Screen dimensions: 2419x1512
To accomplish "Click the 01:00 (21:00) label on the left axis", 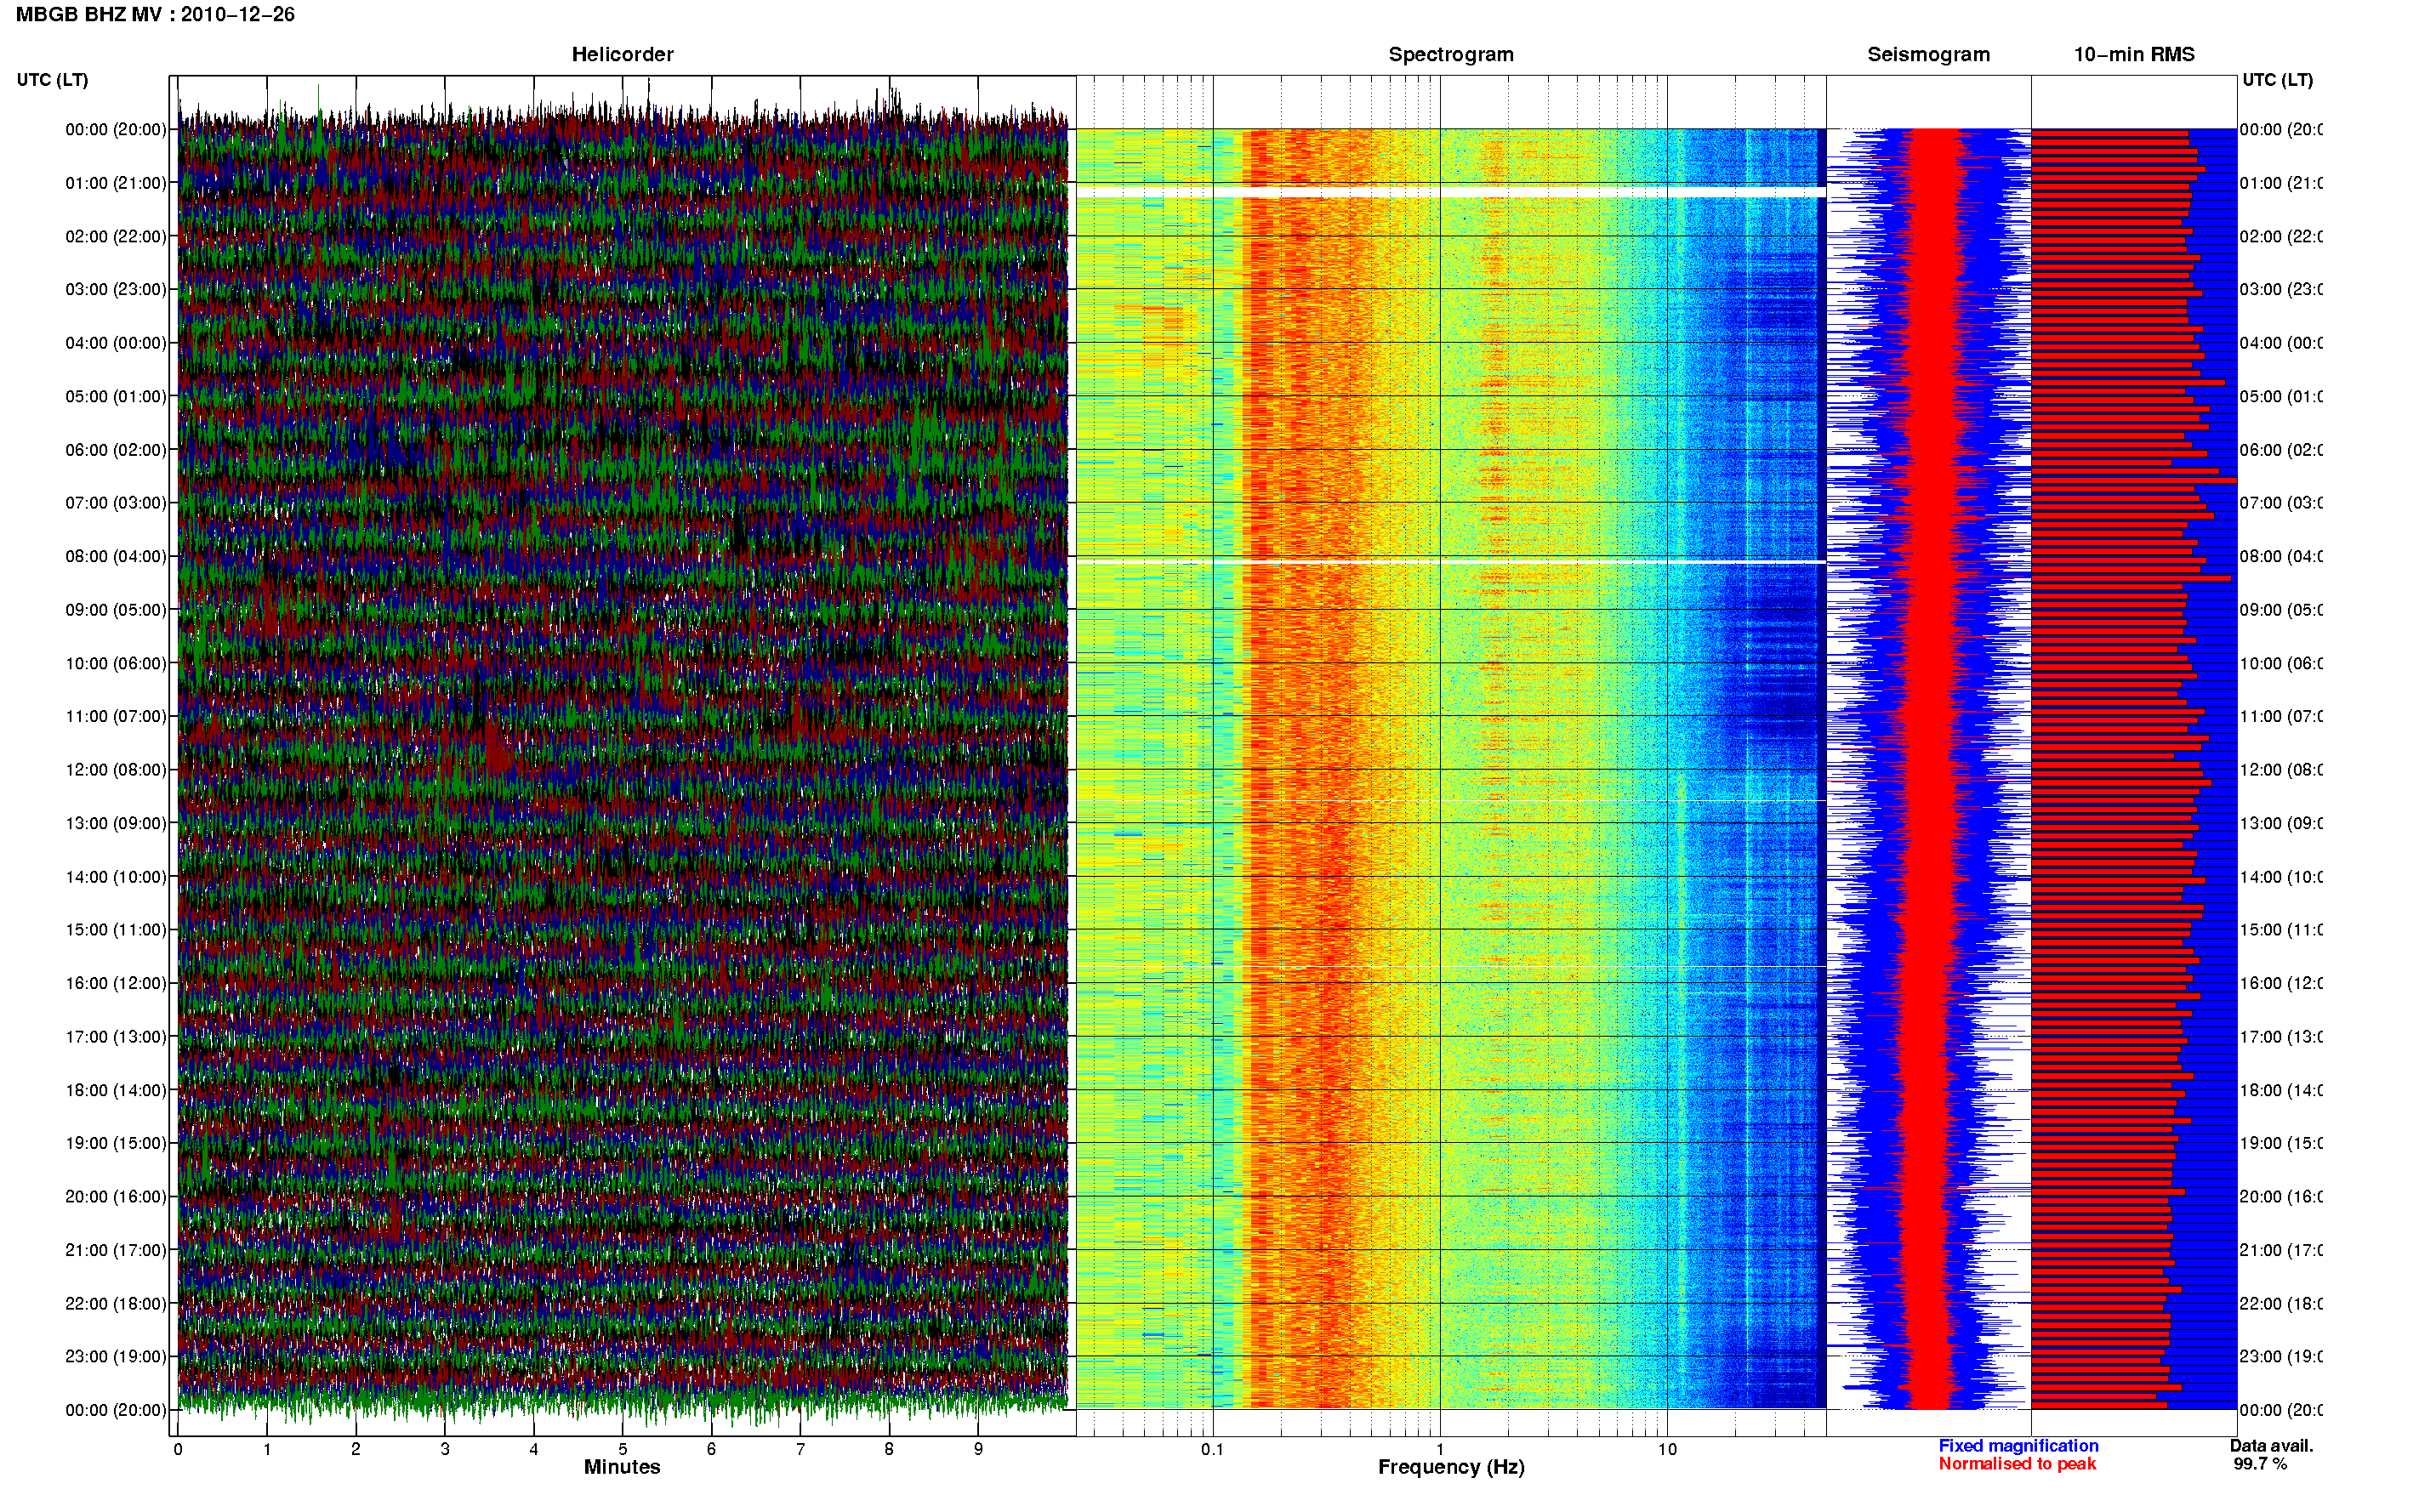I will [116, 183].
